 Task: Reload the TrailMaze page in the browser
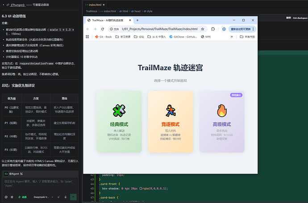(103, 29)
